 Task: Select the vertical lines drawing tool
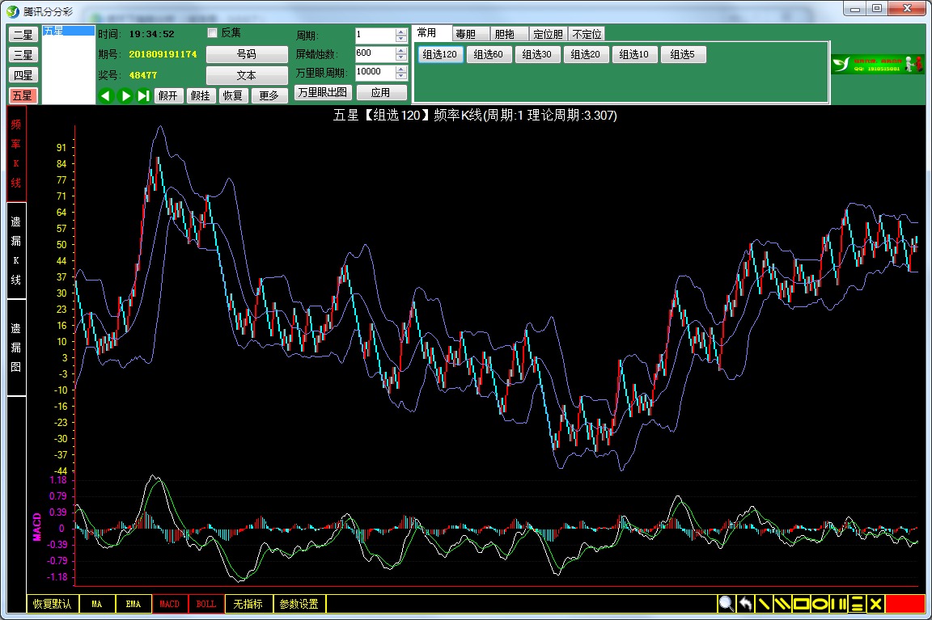838,604
